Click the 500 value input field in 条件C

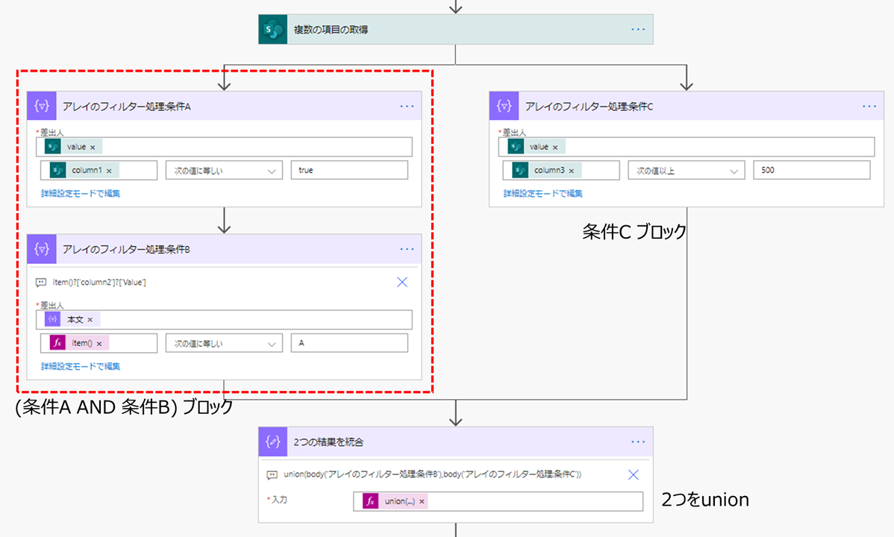(810, 170)
